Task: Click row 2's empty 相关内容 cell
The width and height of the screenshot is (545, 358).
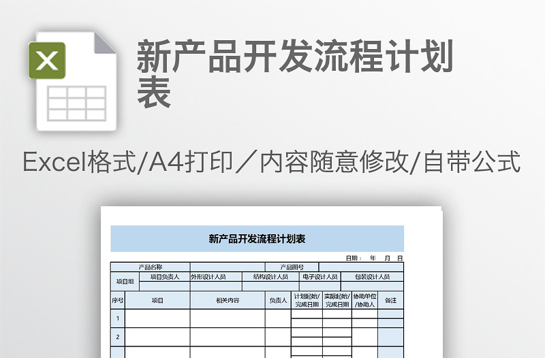Action: tap(228, 337)
